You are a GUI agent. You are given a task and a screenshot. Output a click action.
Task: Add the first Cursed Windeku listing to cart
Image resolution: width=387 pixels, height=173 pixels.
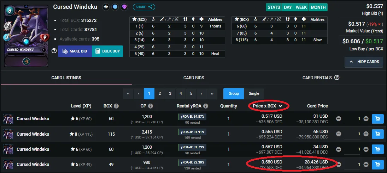tap(377, 119)
